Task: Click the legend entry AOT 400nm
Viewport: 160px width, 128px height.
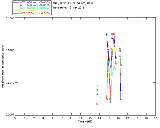Action: [32, 2]
